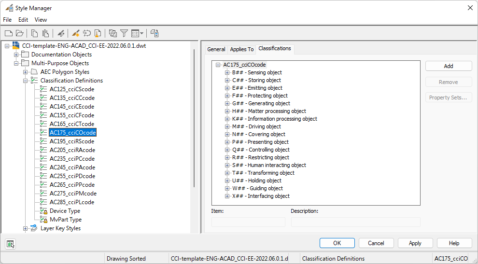Click the locked Device Type icon
This screenshot has height=264, width=478.
(43, 211)
